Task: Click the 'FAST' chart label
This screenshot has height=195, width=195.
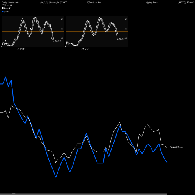Action: [21, 49]
